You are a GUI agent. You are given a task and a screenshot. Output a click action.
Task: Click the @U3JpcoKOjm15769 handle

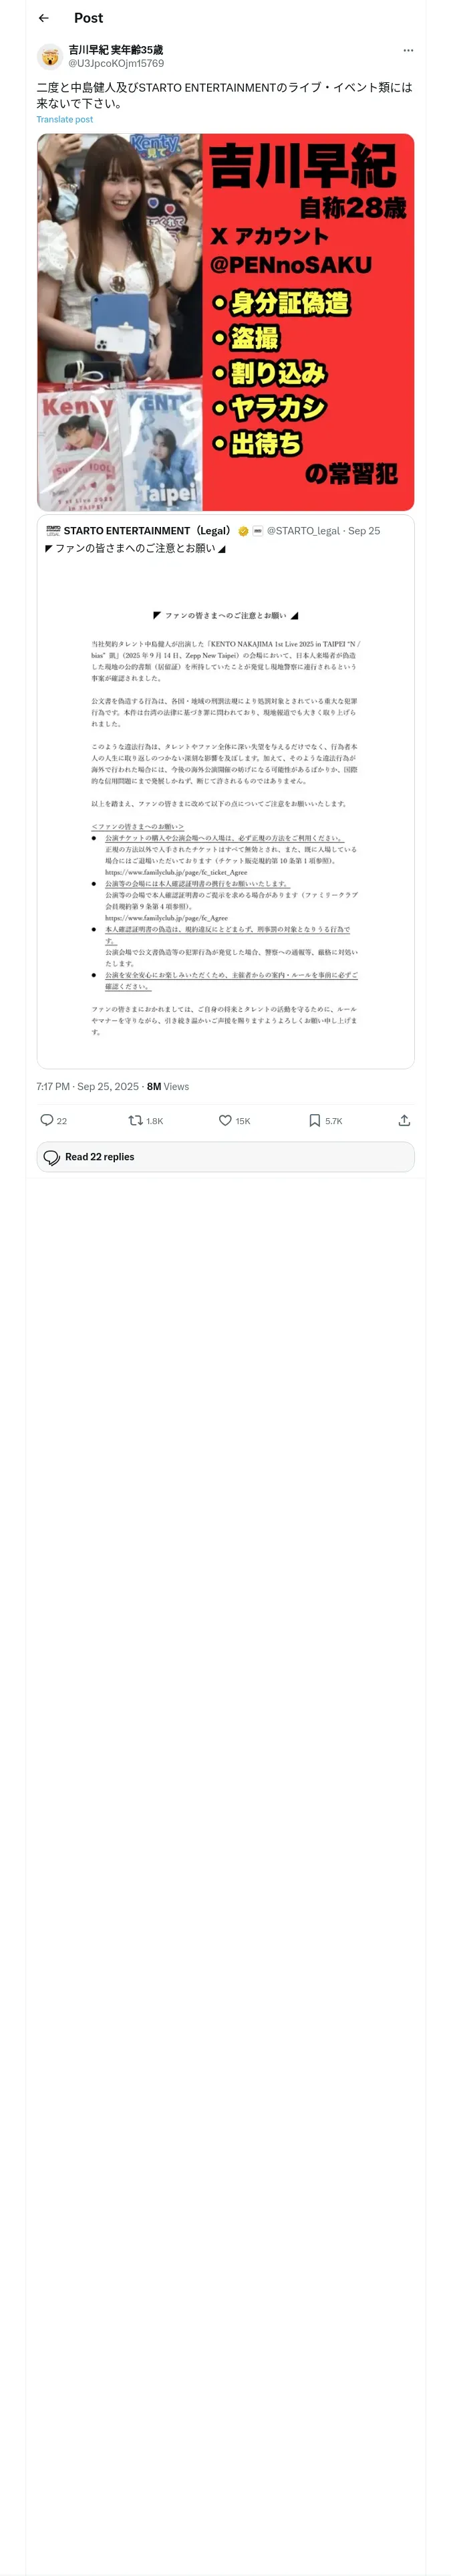(x=116, y=63)
